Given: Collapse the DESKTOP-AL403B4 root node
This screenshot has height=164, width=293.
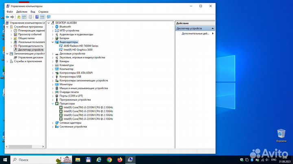Looking at the screenshot, I should click(x=49, y=23).
